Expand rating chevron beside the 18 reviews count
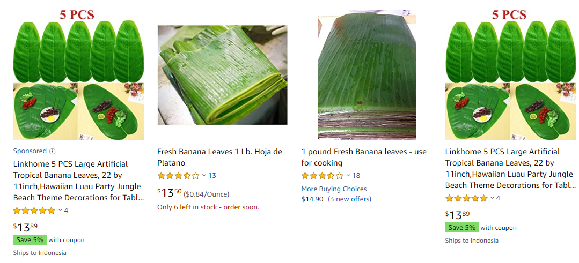 (348, 176)
